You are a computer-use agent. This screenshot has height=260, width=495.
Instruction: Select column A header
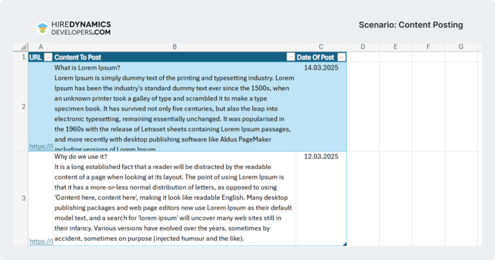click(x=41, y=47)
